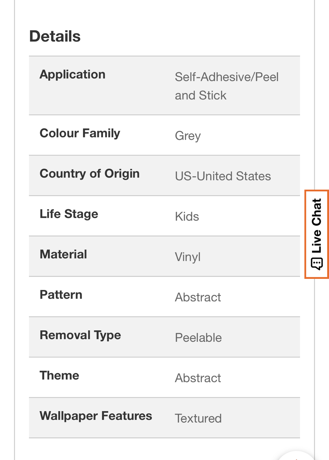The image size is (329, 460).
Task: Select the Peelable value text
Action: pyautogui.click(x=198, y=338)
